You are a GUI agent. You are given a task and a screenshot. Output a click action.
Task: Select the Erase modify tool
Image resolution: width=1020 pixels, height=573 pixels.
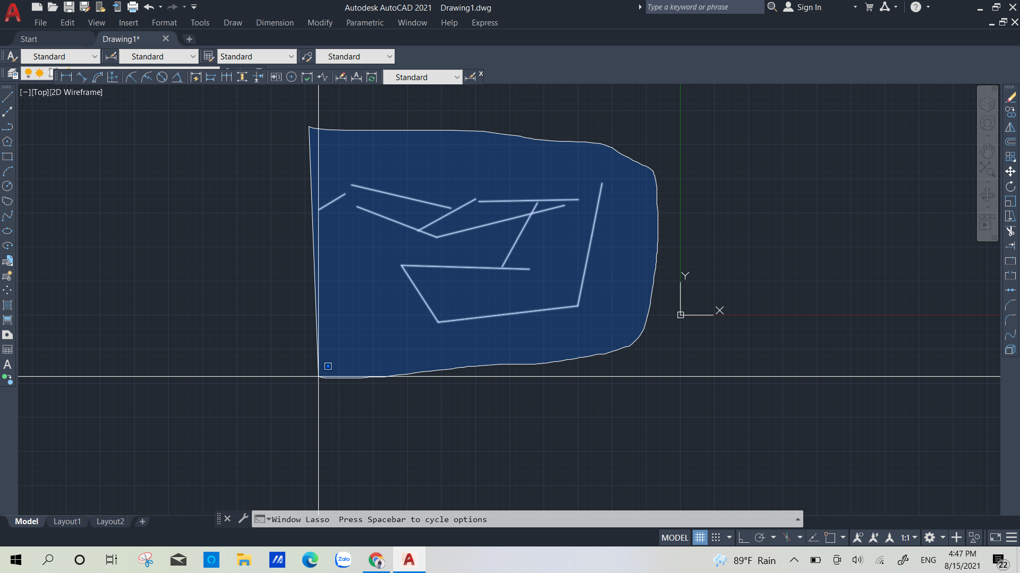click(x=1010, y=97)
